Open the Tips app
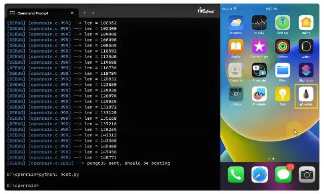 (282, 94)
